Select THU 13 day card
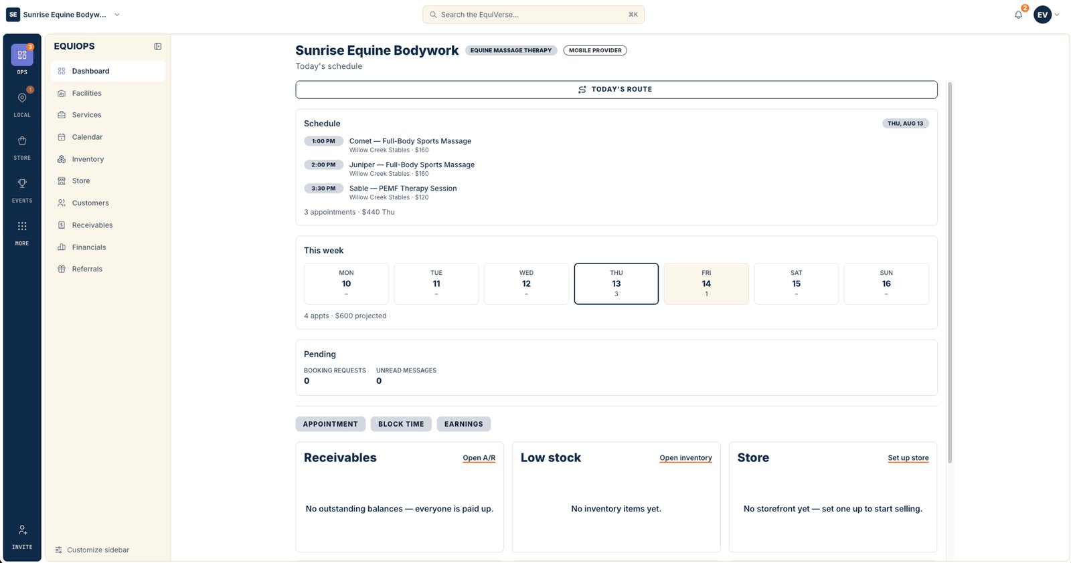Screen dimensions: 1071x563 click(x=616, y=284)
